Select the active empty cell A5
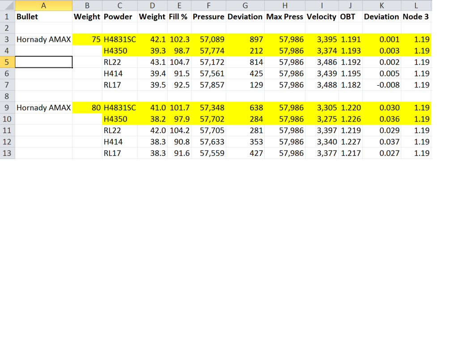This screenshot has width=458, height=343. click(x=43, y=62)
